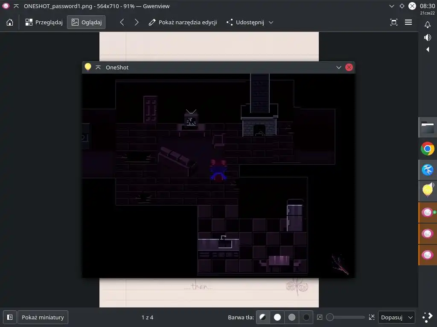Expand the hidden system tray icons arrow

(428, 49)
